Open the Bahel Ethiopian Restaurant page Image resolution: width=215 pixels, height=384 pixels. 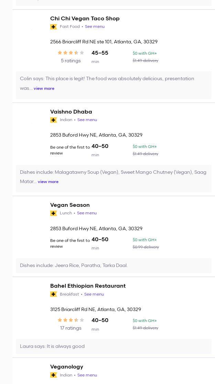point(88,286)
